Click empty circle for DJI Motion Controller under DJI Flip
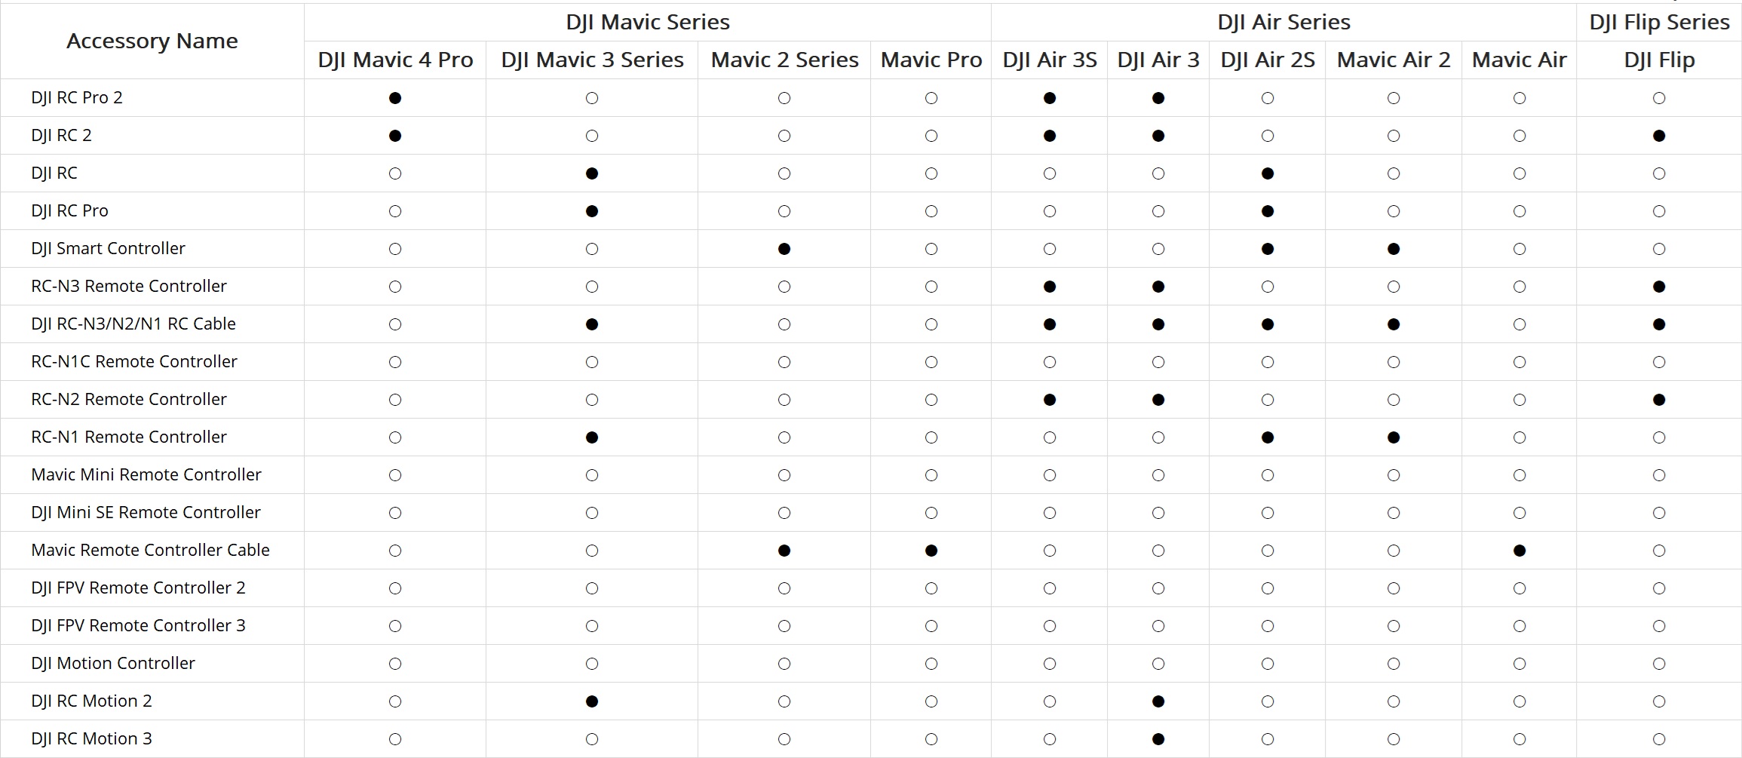The height and width of the screenshot is (758, 1742). click(1658, 664)
